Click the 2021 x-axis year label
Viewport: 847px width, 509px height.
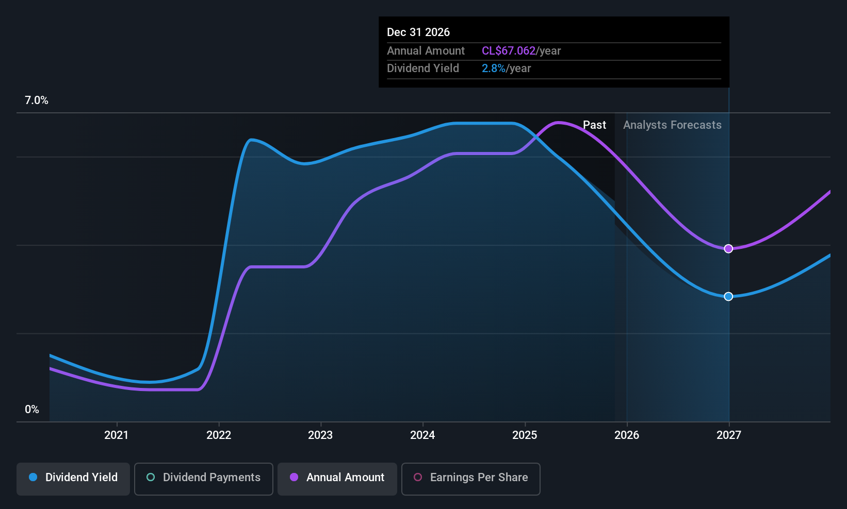click(x=116, y=435)
